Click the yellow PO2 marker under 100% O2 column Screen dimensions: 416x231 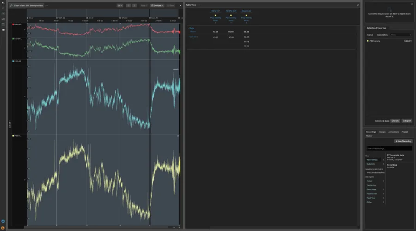click(231, 15)
